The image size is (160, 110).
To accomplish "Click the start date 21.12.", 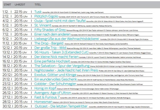I will (6, 79).
